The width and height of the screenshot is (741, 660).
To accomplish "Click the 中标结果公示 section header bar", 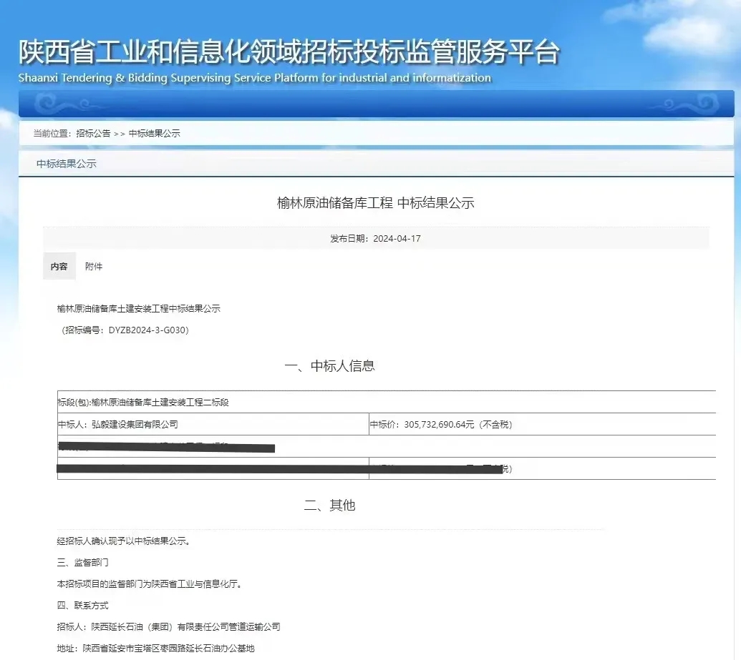I will 67,164.
